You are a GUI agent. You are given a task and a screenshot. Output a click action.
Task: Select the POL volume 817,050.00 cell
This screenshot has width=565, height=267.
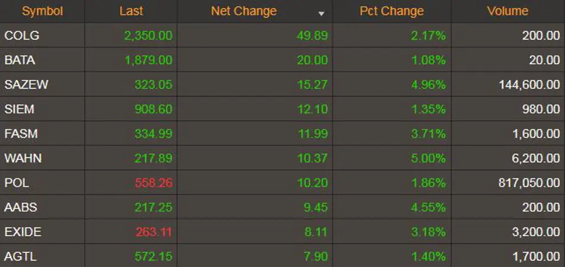point(529,183)
